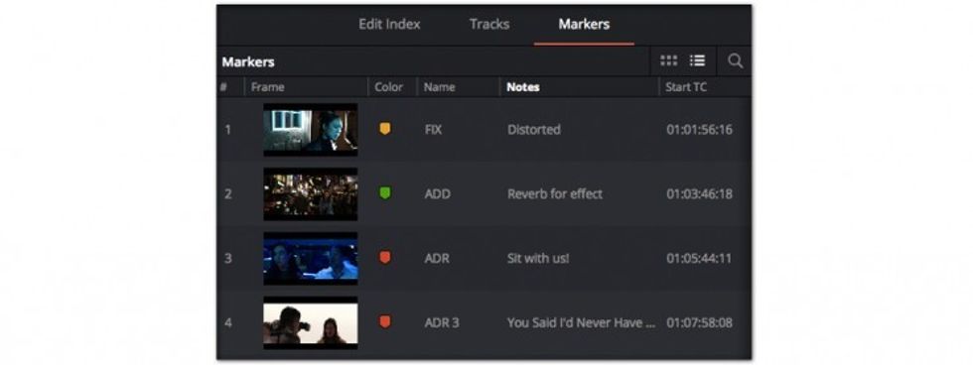
Task: Sort by the Notes column header
Action: [522, 87]
